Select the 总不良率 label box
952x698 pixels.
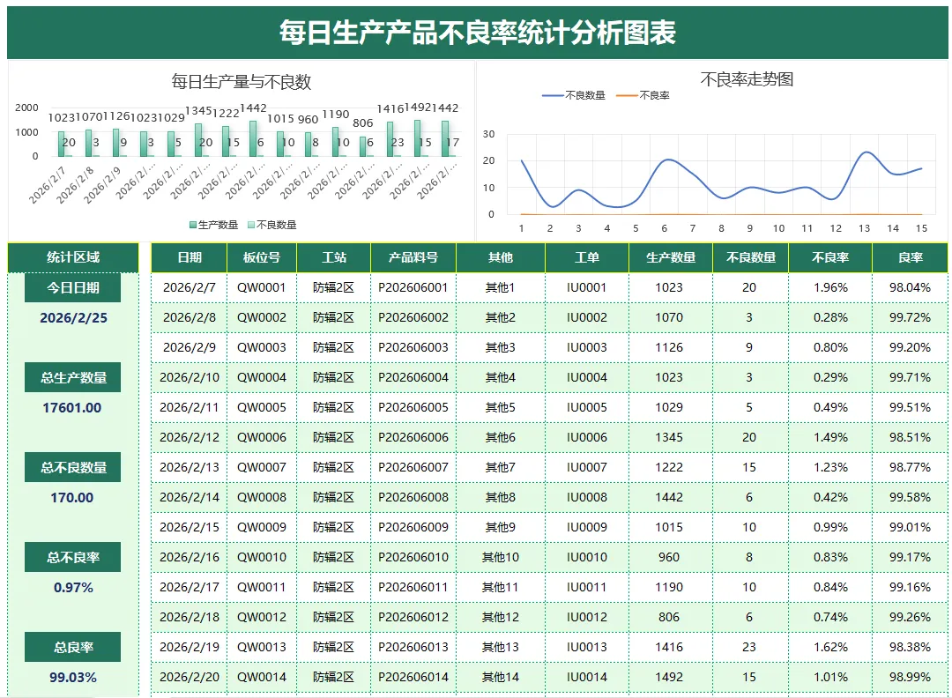(73, 557)
